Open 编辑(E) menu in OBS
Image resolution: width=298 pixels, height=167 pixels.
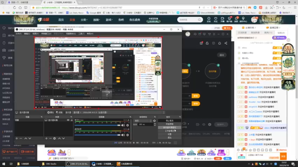click(27, 34)
